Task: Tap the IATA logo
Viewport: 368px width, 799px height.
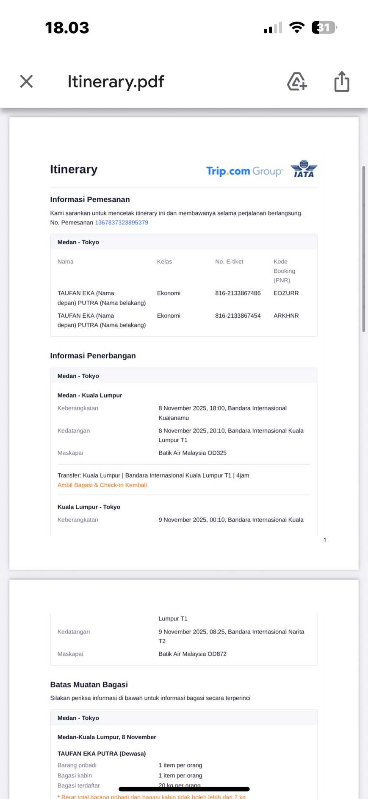Action: click(304, 169)
